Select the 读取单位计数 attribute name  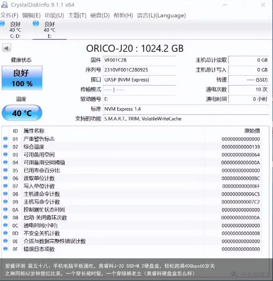39,178
